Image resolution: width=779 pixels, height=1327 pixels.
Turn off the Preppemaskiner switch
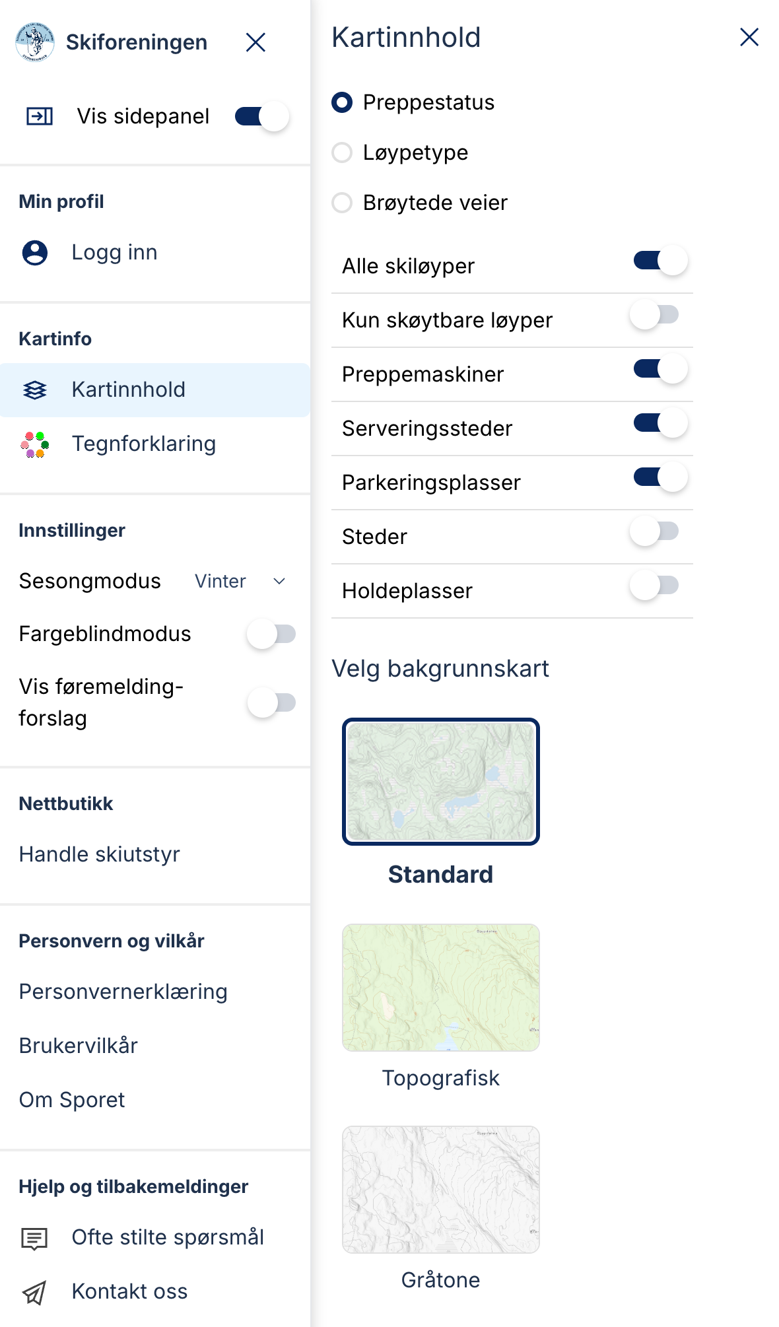661,369
